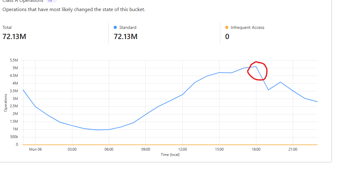342x170 pixels.
Task: Select the Standard 72.13M value
Action: pyautogui.click(x=126, y=37)
